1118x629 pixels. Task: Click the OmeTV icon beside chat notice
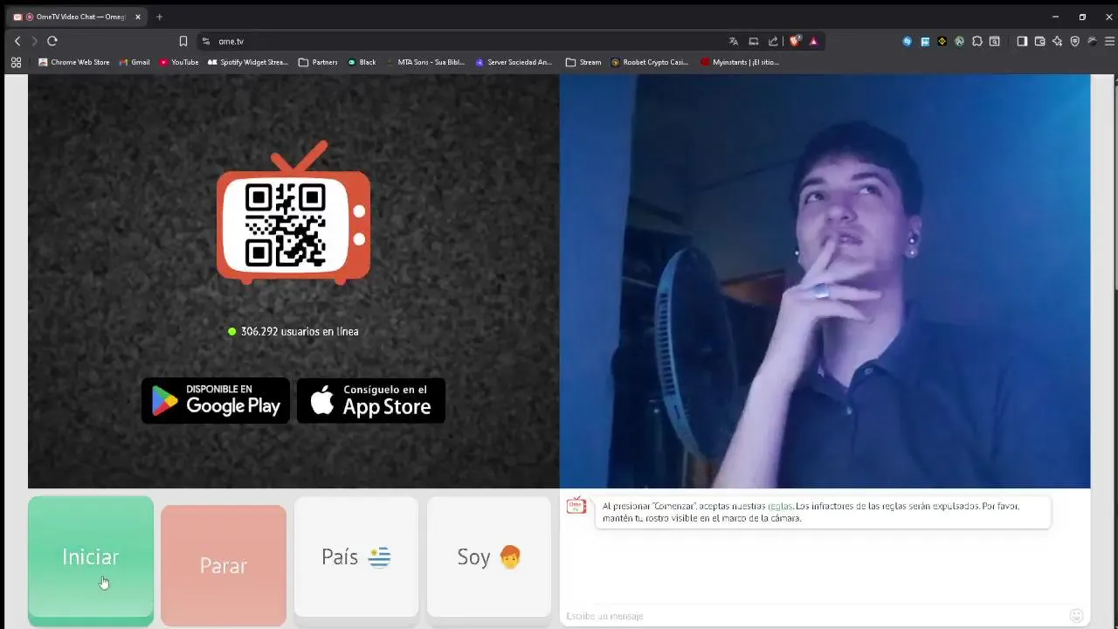[576, 506]
